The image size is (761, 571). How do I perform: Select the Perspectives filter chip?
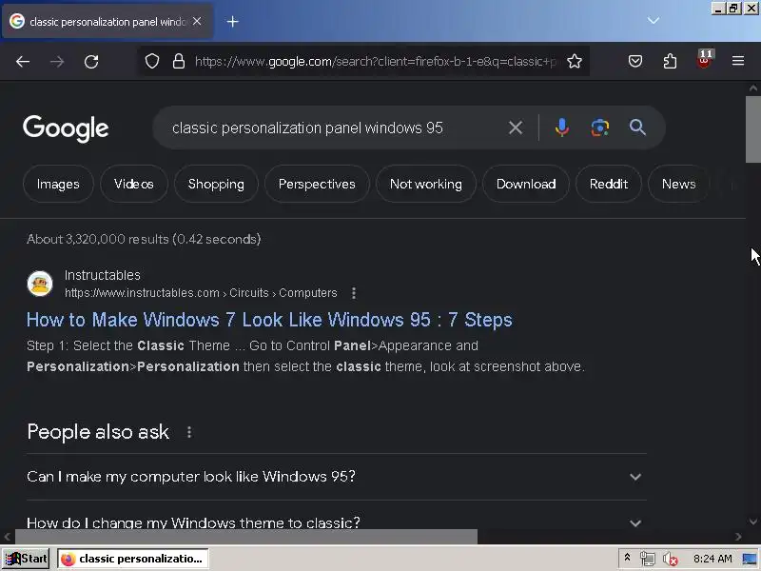[x=317, y=184]
